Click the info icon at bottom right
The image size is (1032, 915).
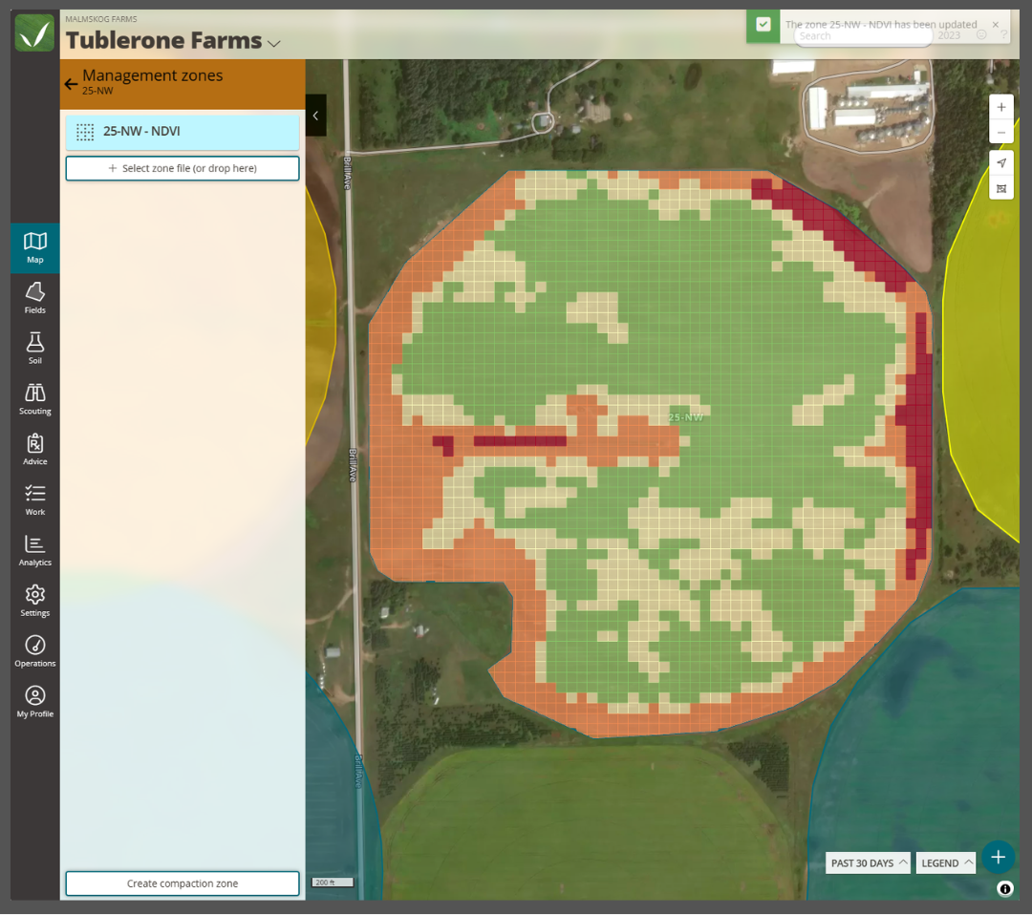click(x=1004, y=888)
